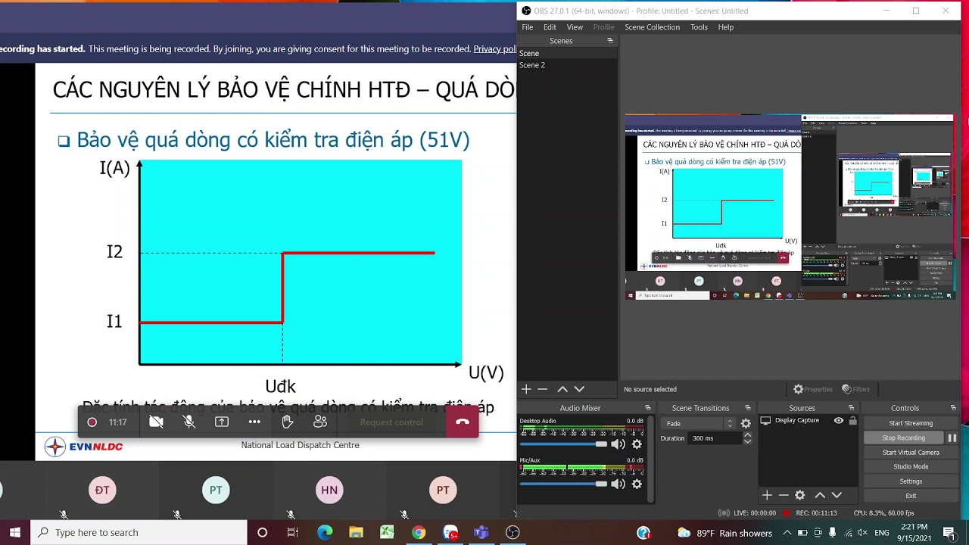Open the Edit menu in OBS
The height and width of the screenshot is (545, 969).
(550, 27)
